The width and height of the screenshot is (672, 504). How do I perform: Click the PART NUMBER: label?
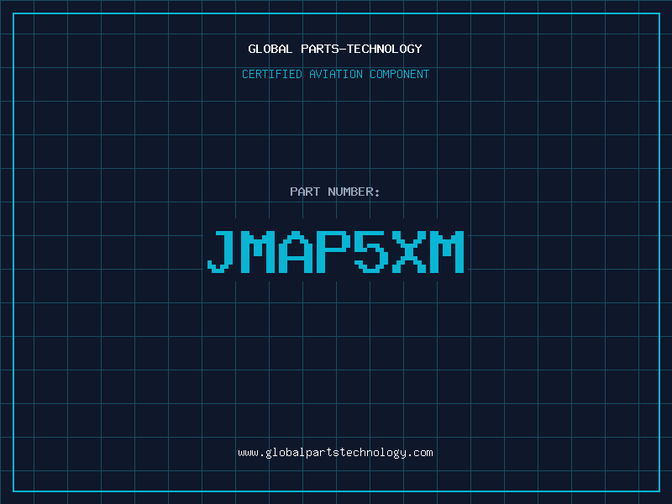(x=335, y=192)
